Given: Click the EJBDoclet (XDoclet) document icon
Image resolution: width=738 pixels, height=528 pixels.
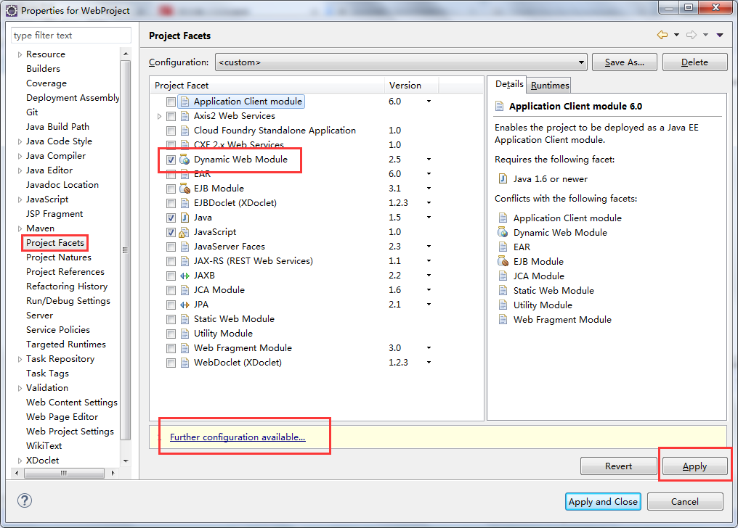Looking at the screenshot, I should pos(185,203).
